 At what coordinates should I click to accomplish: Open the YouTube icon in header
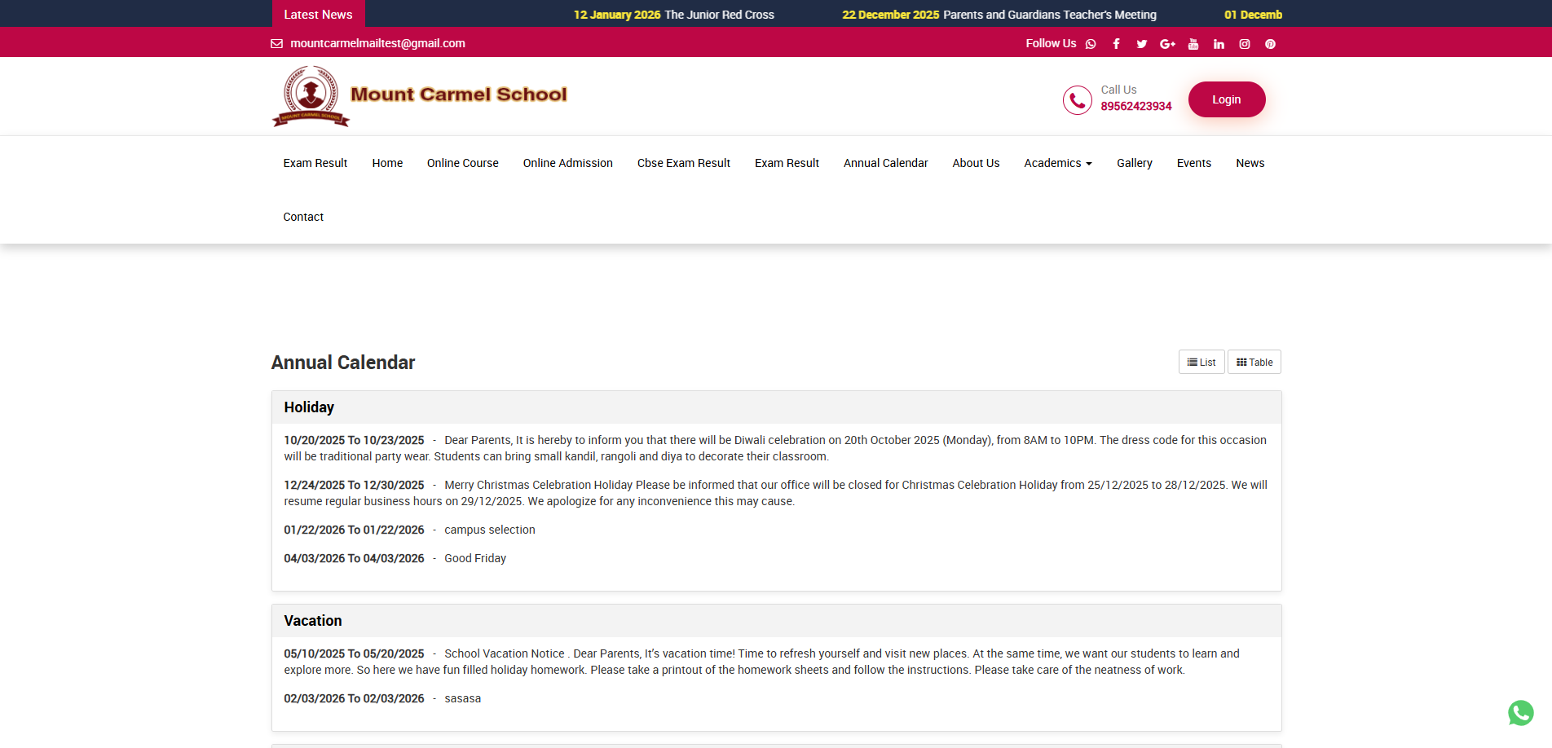pyautogui.click(x=1193, y=44)
